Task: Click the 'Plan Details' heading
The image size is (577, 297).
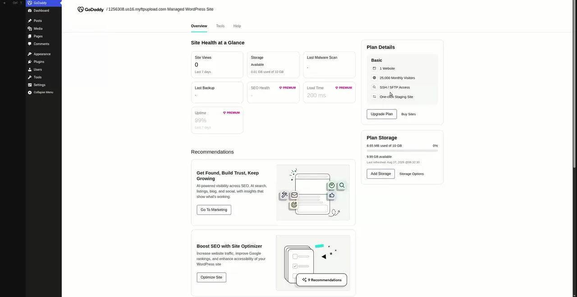Action: pos(381,47)
